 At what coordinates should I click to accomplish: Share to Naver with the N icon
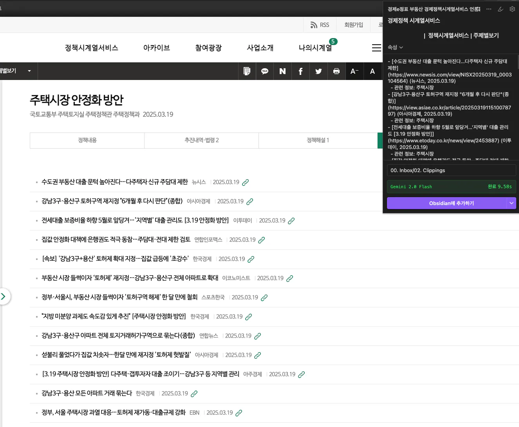coord(282,71)
